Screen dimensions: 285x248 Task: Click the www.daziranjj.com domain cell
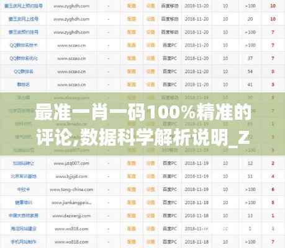[x=71, y=216]
